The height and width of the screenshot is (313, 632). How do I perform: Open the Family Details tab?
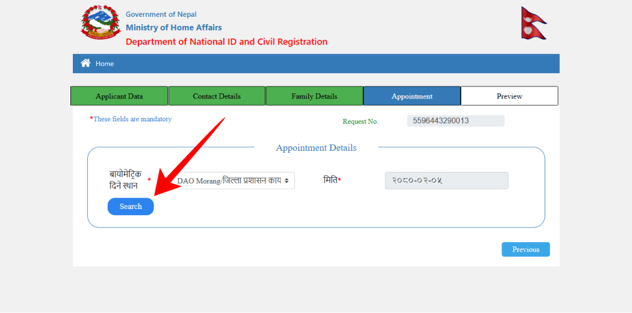pyautogui.click(x=314, y=96)
